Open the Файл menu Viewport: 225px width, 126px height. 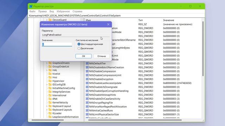(32, 11)
